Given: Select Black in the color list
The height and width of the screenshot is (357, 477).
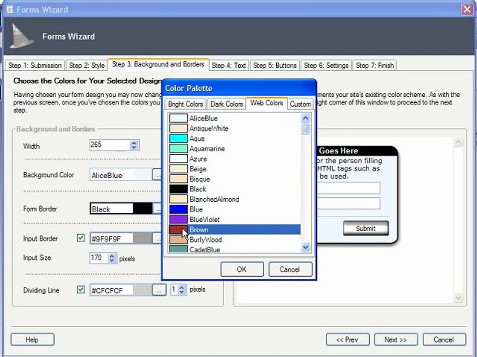Looking at the screenshot, I should pyautogui.click(x=234, y=189).
